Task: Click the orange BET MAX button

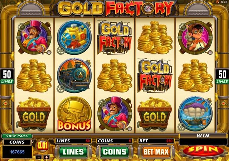Action: click(156, 152)
